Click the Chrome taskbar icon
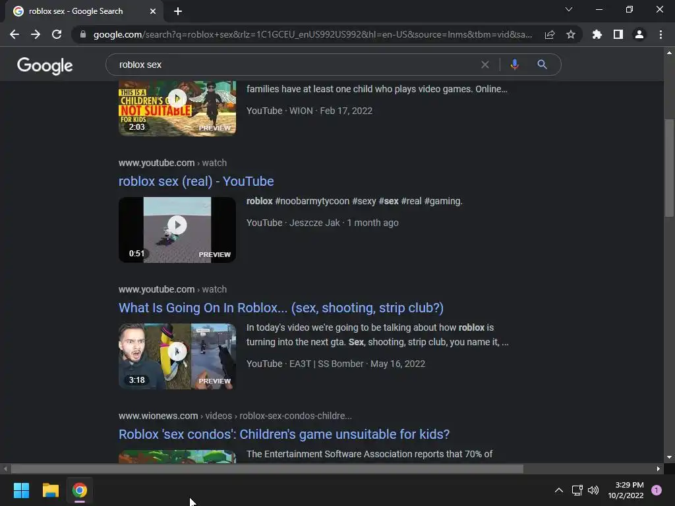 pyautogui.click(x=80, y=490)
